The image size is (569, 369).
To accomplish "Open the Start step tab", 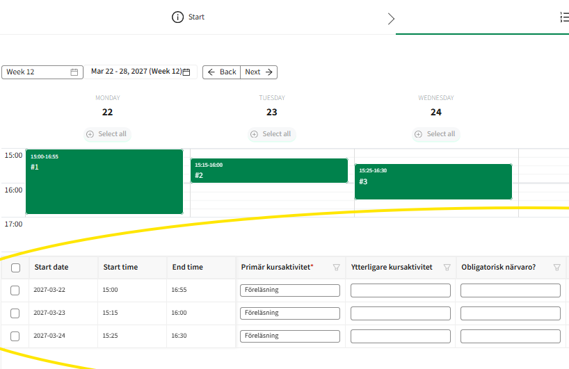I will (x=188, y=17).
